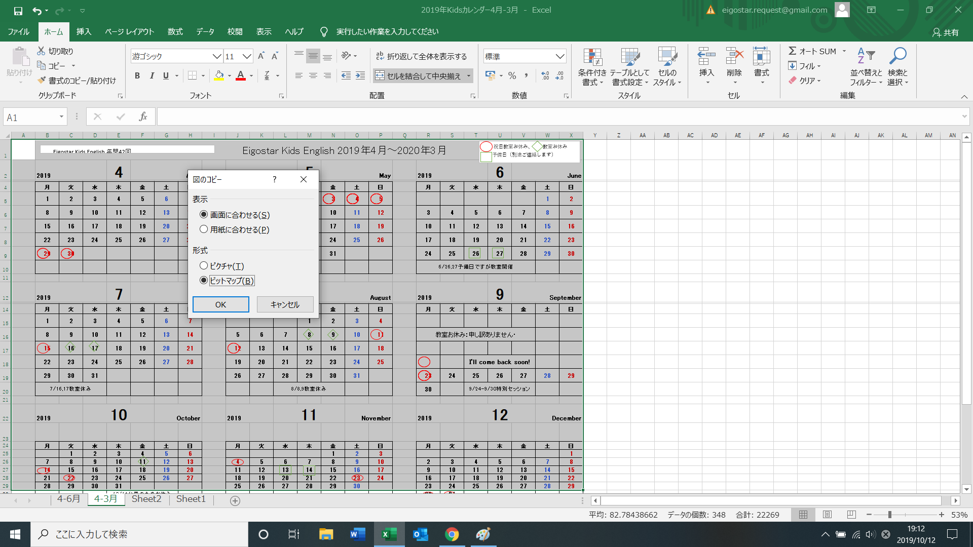973x547 pixels.
Task: Click the フィル button
Action: pyautogui.click(x=805, y=66)
